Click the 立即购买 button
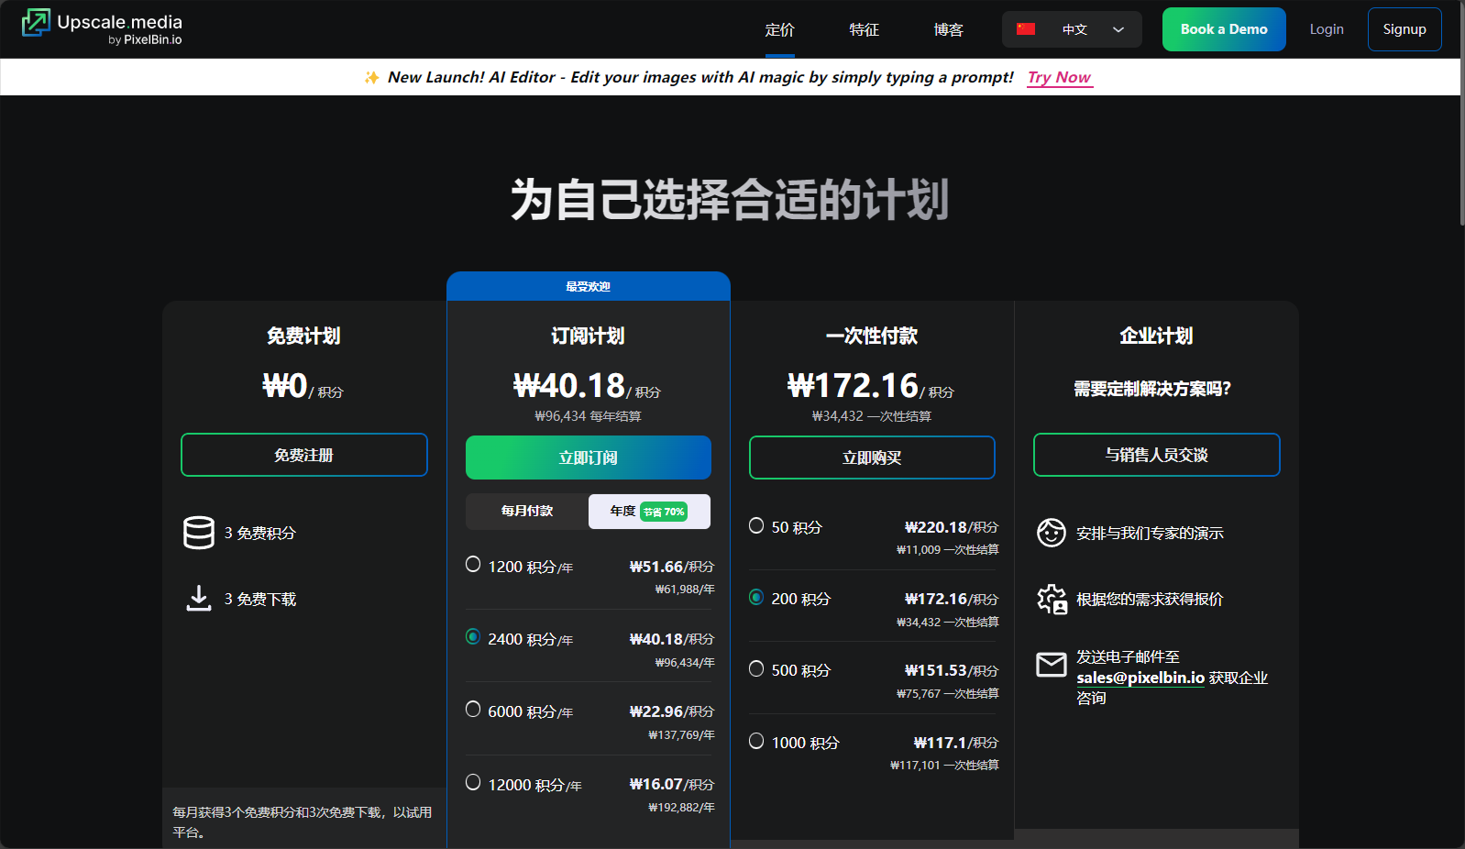1465x849 pixels. (872, 458)
